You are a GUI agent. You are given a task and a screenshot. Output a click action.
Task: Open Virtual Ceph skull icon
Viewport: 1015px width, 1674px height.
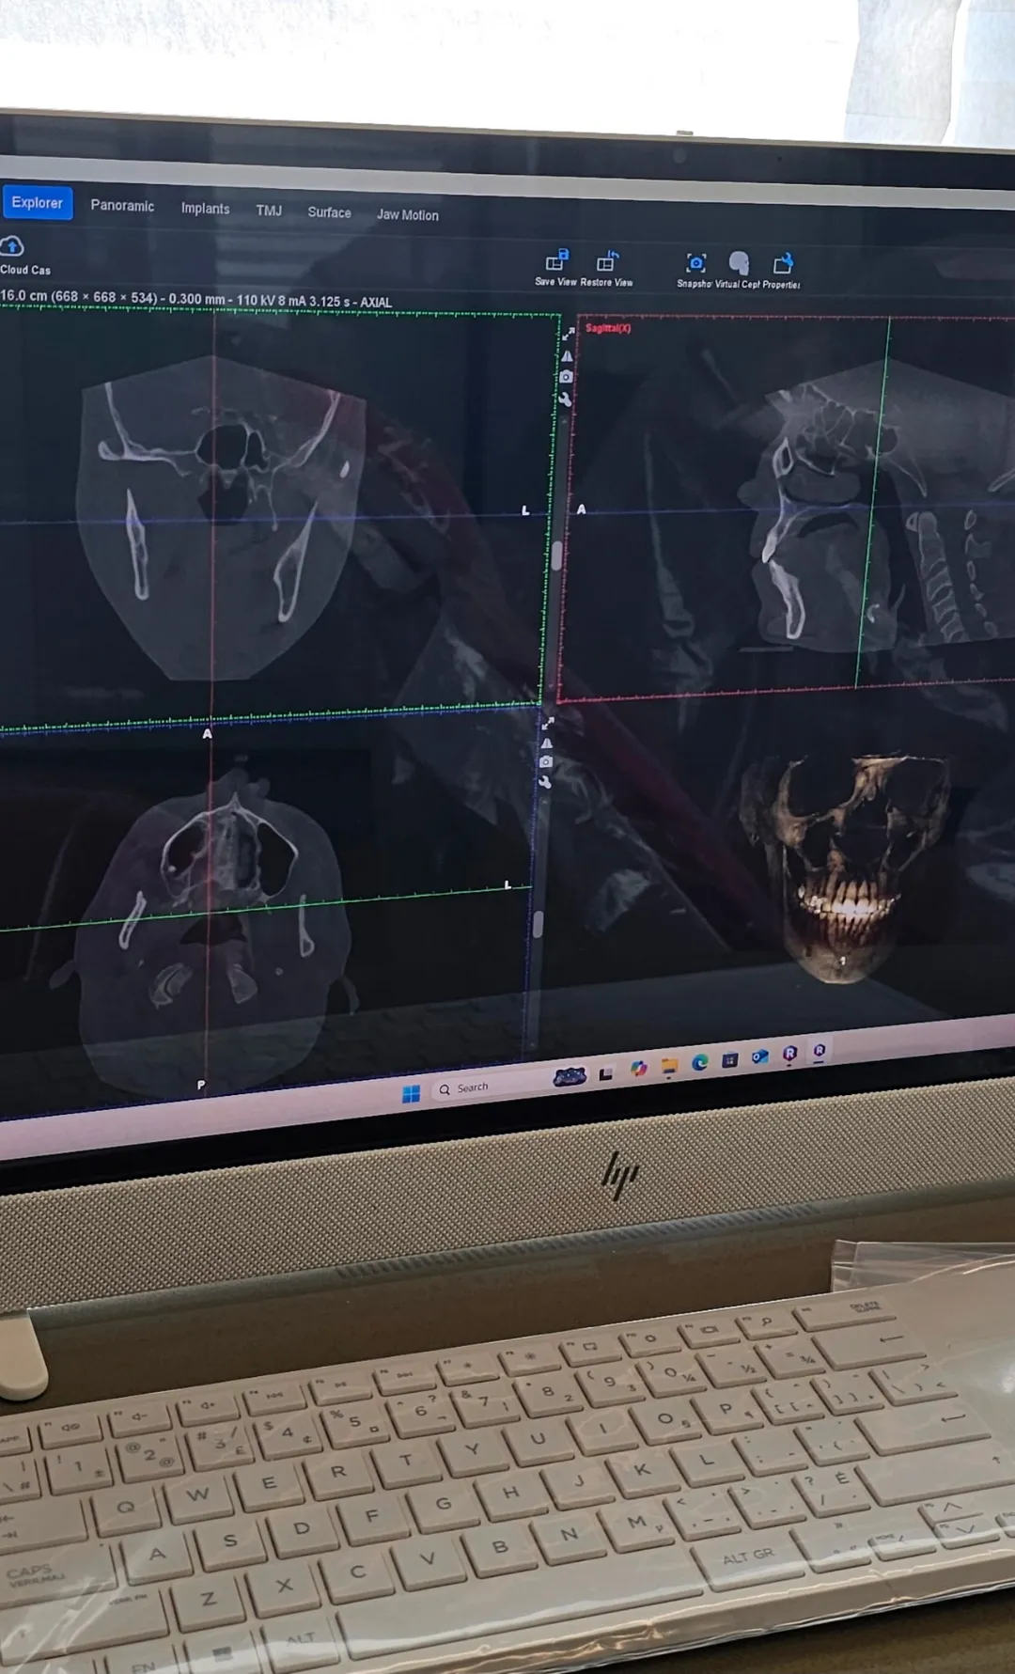coord(739,263)
